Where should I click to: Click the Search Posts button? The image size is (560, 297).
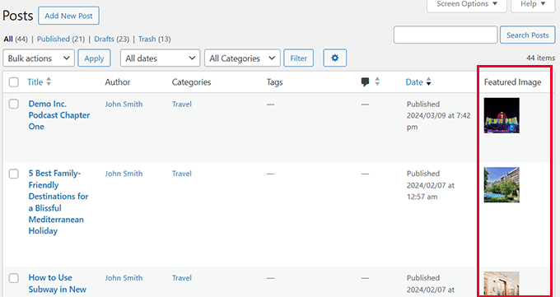pyautogui.click(x=528, y=35)
